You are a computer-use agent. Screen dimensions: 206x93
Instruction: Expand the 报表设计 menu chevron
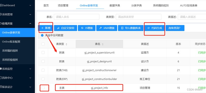pos(30,87)
